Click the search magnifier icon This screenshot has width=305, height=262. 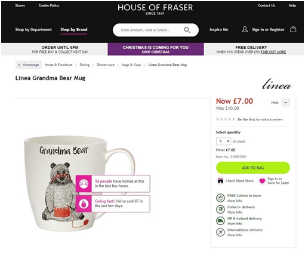tap(187, 30)
